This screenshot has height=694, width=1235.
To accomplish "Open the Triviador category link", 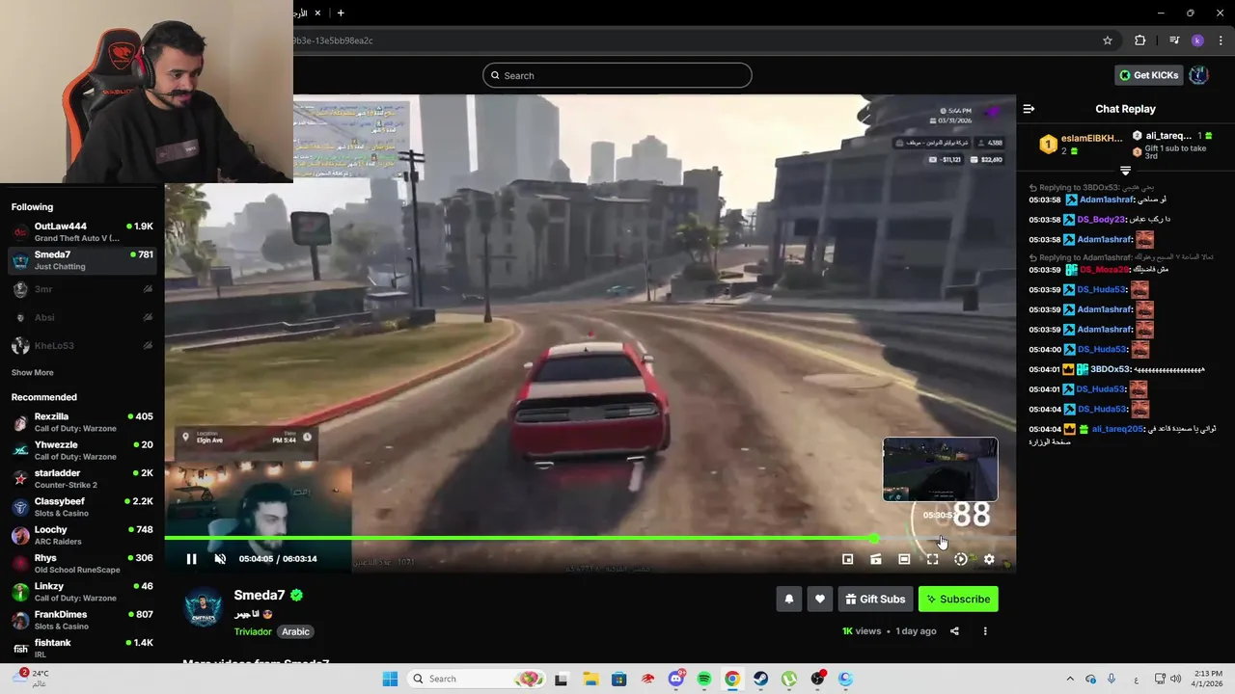I will [253, 632].
